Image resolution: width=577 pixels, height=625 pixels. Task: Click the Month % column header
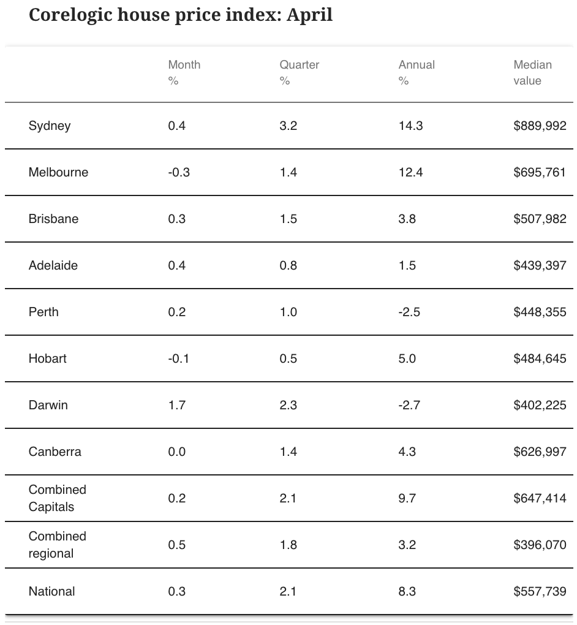(x=184, y=72)
